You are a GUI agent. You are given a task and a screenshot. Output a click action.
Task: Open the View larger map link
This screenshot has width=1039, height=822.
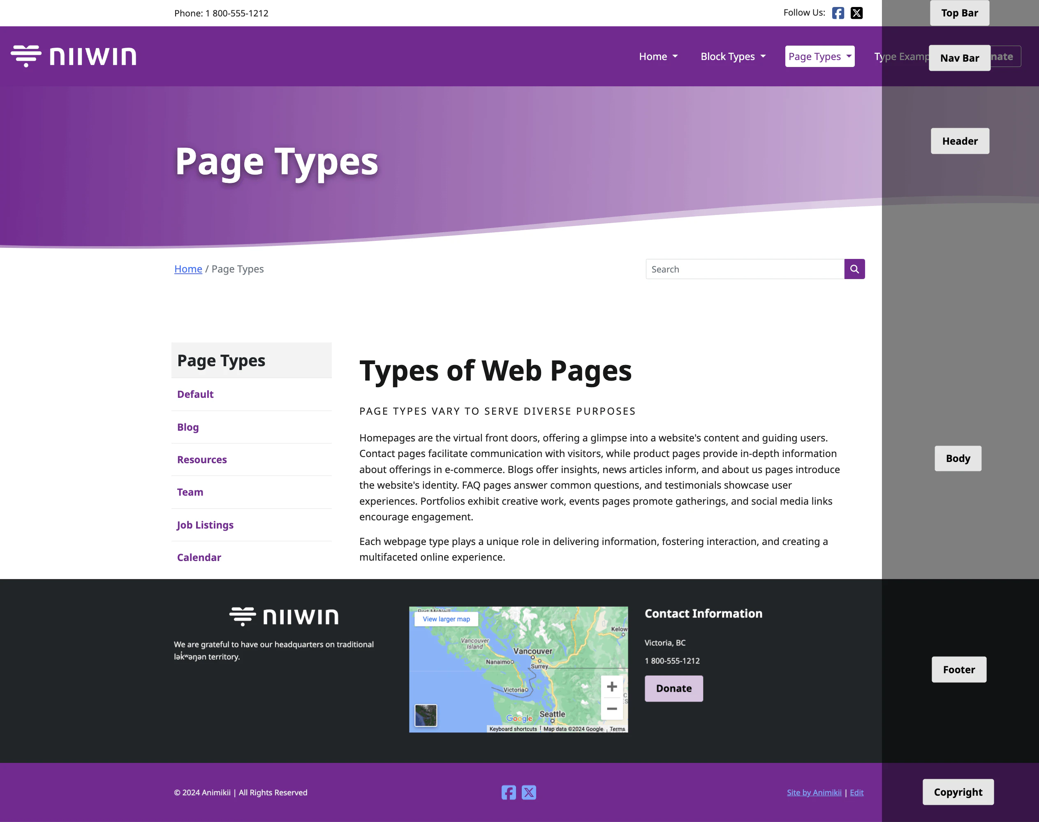pyautogui.click(x=446, y=619)
